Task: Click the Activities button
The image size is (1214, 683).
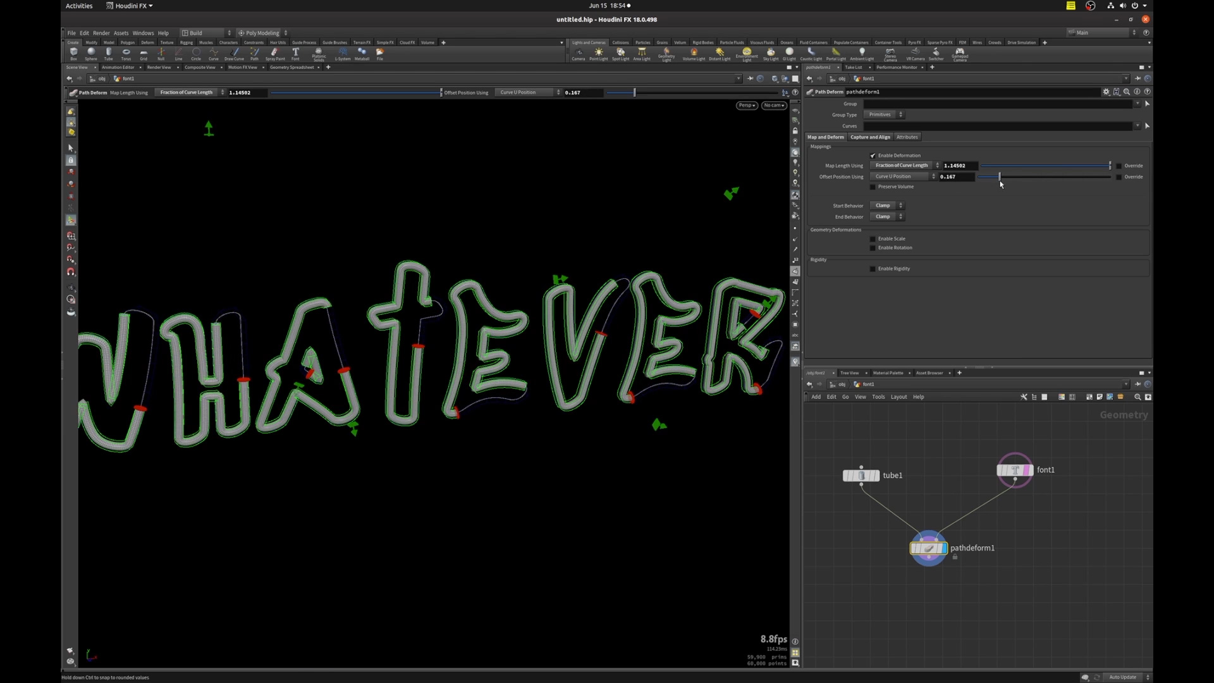Action: (x=79, y=6)
